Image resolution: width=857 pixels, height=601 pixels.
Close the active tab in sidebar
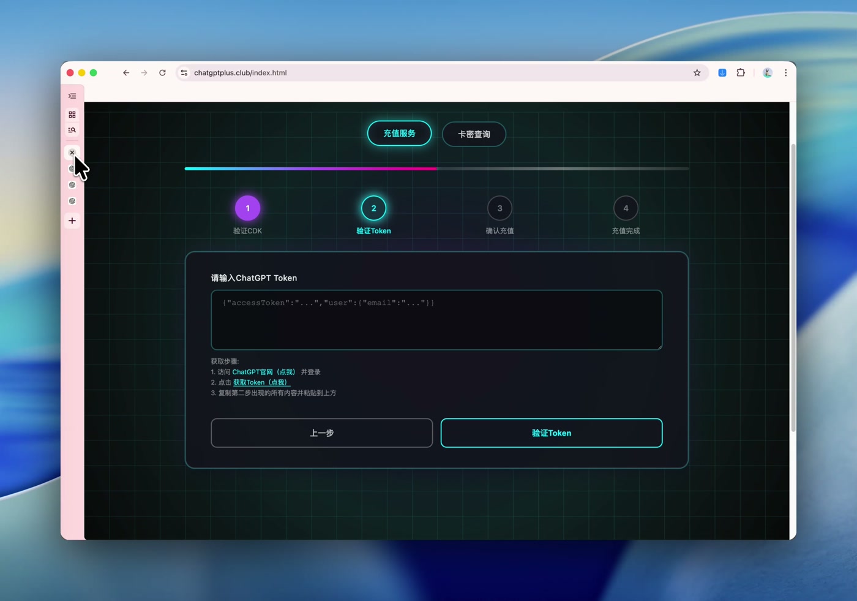tap(72, 153)
